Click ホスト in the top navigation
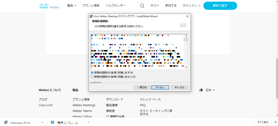Image resolution: width=278 pixels, height=126 pixels. point(155,5)
